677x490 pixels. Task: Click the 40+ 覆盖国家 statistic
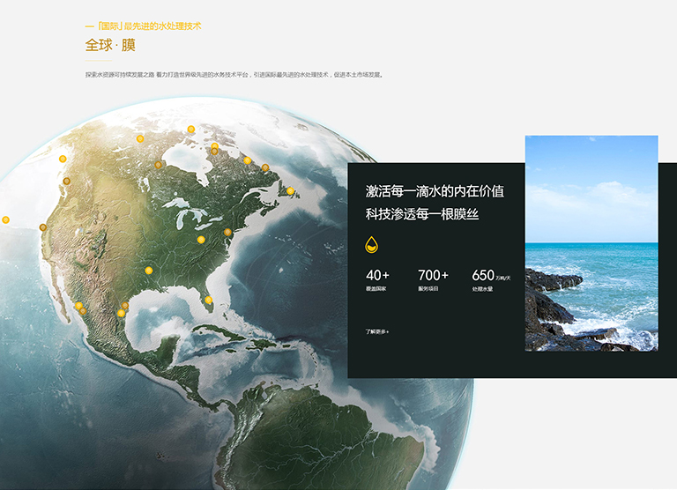click(377, 280)
